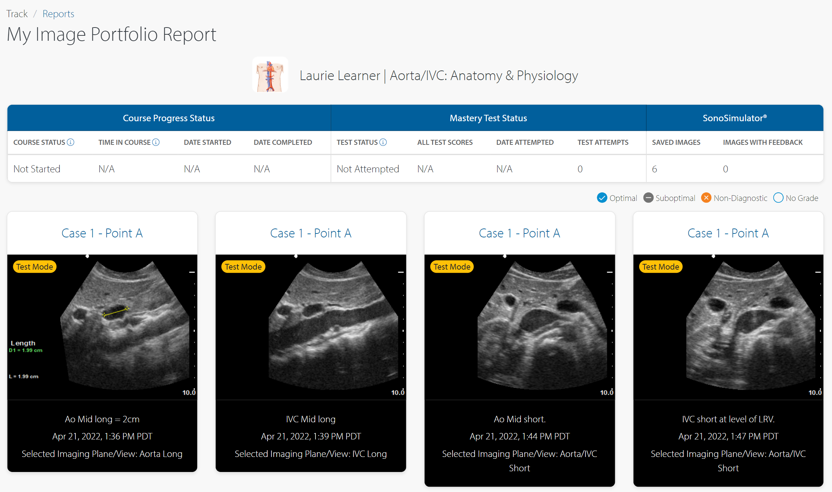Click Test Mode badge on IVC Long image
832x492 pixels.
pyautogui.click(x=243, y=267)
